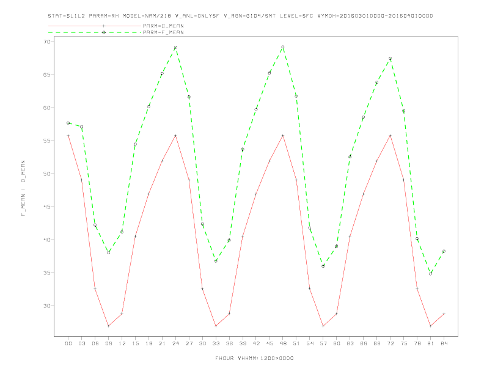
Task: Select the y-axis tick label 30
Action: tap(48, 306)
